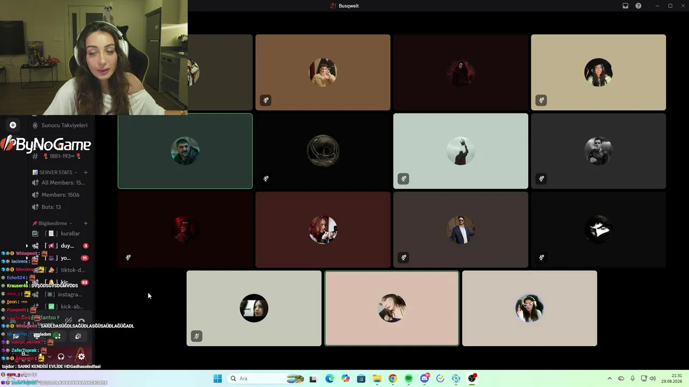Collapse the SERVER STATS category

click(x=55, y=173)
